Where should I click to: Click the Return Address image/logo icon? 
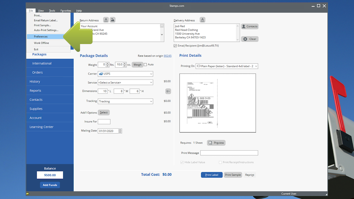pos(113,20)
